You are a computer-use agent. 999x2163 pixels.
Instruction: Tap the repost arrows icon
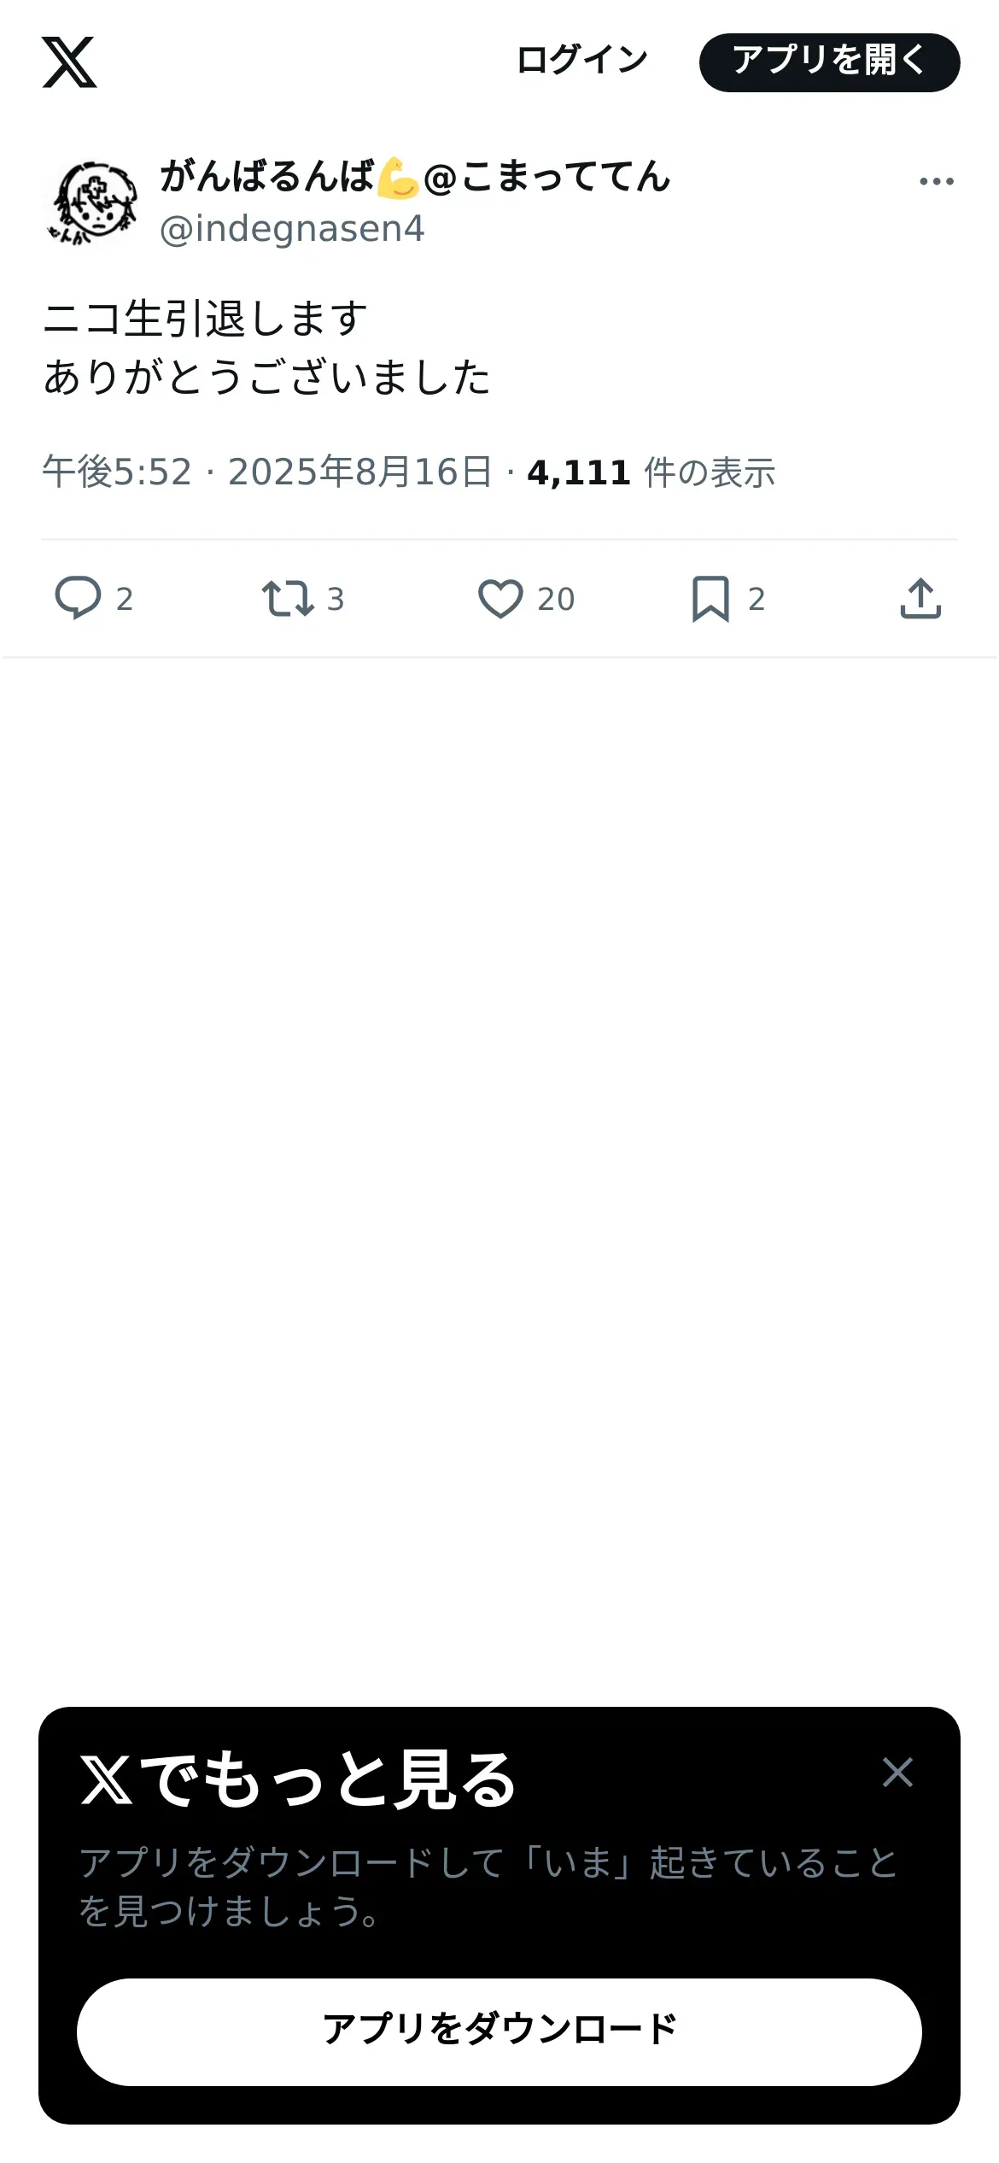287,598
